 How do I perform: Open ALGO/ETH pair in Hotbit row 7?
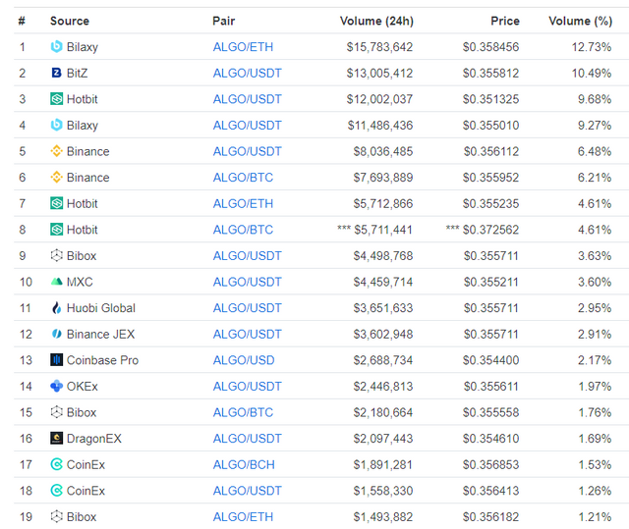click(243, 203)
